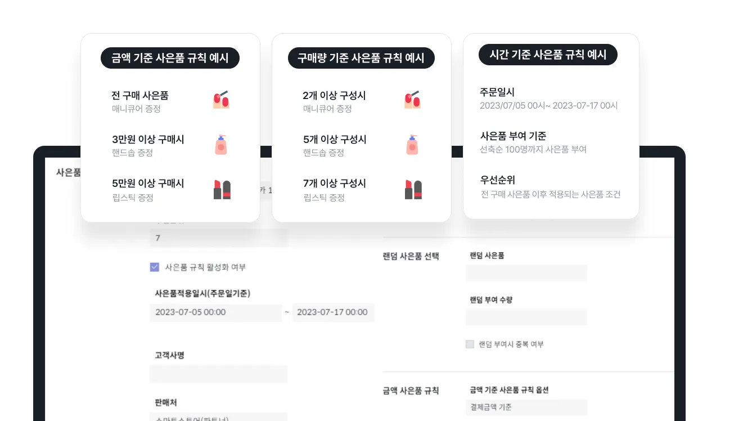Click 시간 기준 사은품 규칙 예시 label
This screenshot has width=734, height=421.
point(548,55)
